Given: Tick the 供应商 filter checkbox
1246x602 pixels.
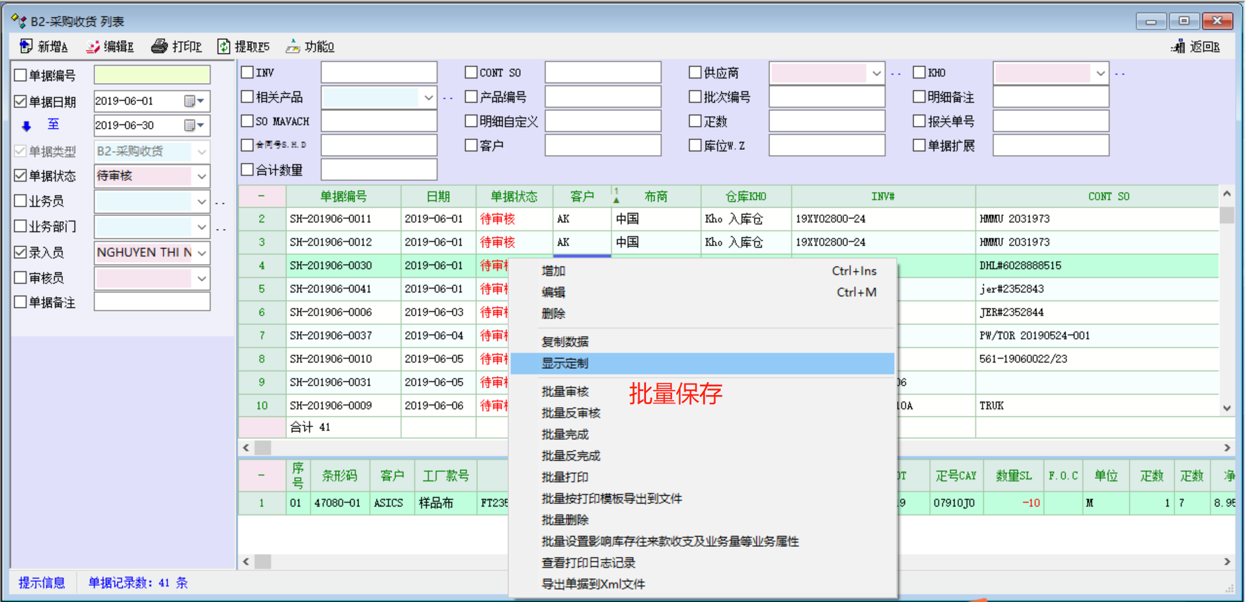Looking at the screenshot, I should point(695,73).
